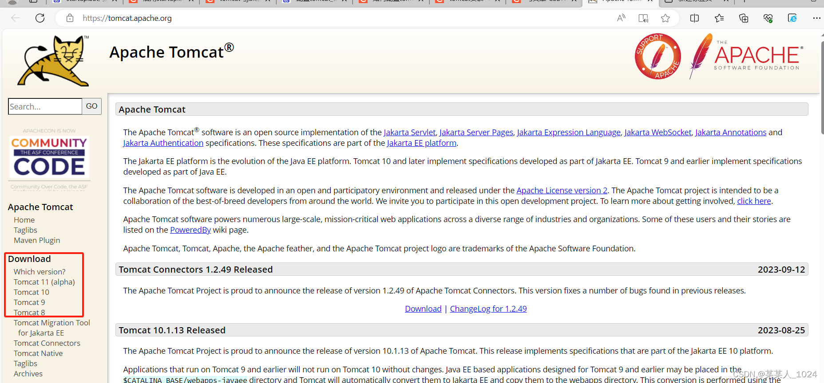The width and height of the screenshot is (824, 383).
Task: Open Tomcat 8 download link
Action: coord(29,313)
